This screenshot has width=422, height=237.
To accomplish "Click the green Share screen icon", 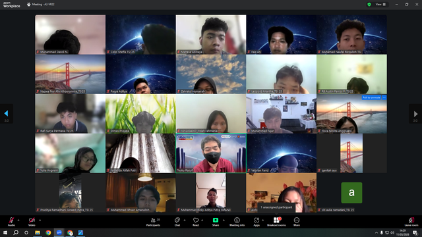I will pos(216,220).
